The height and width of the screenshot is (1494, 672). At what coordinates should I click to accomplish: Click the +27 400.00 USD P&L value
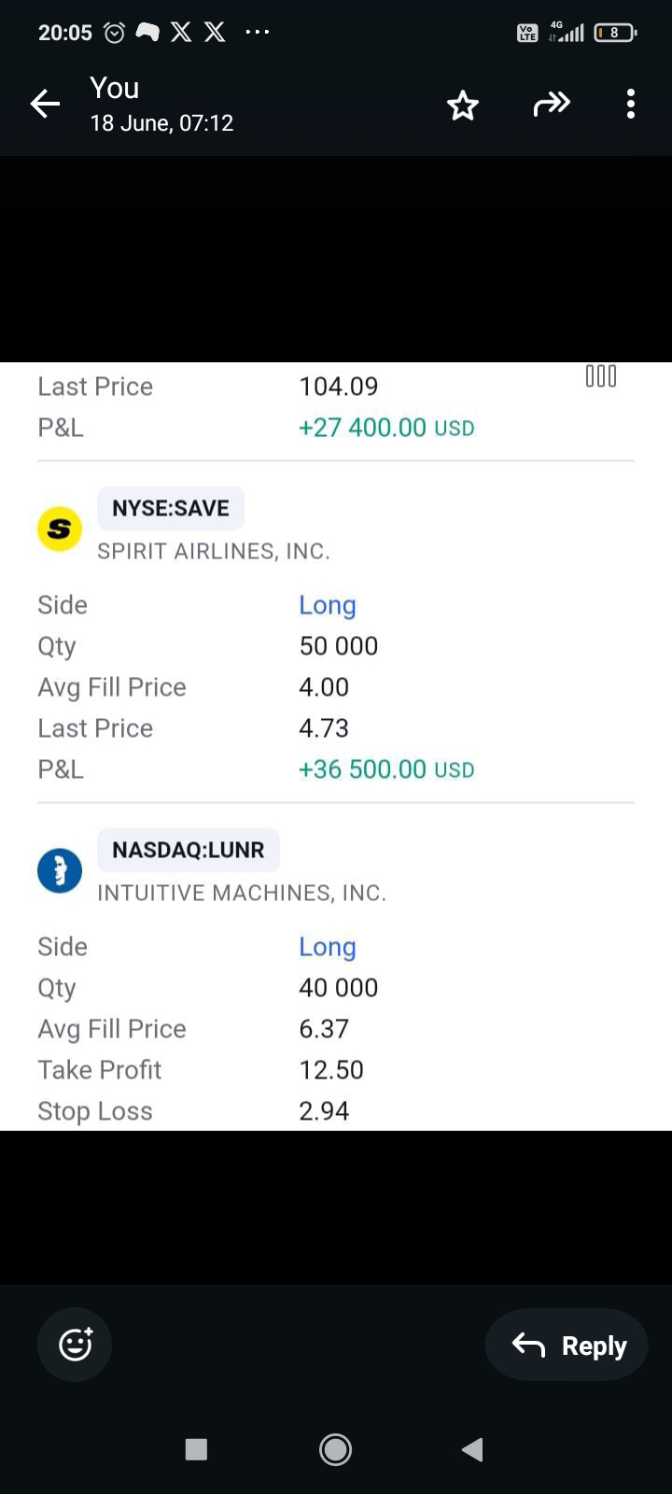pos(386,428)
